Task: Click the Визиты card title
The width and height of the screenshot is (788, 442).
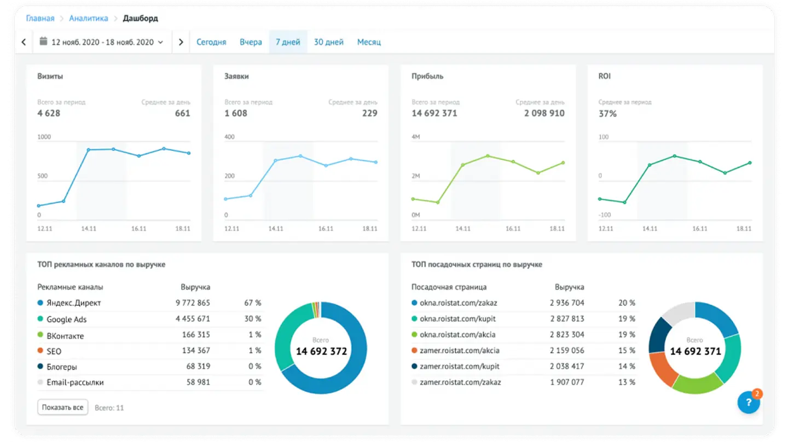Action: coord(50,76)
